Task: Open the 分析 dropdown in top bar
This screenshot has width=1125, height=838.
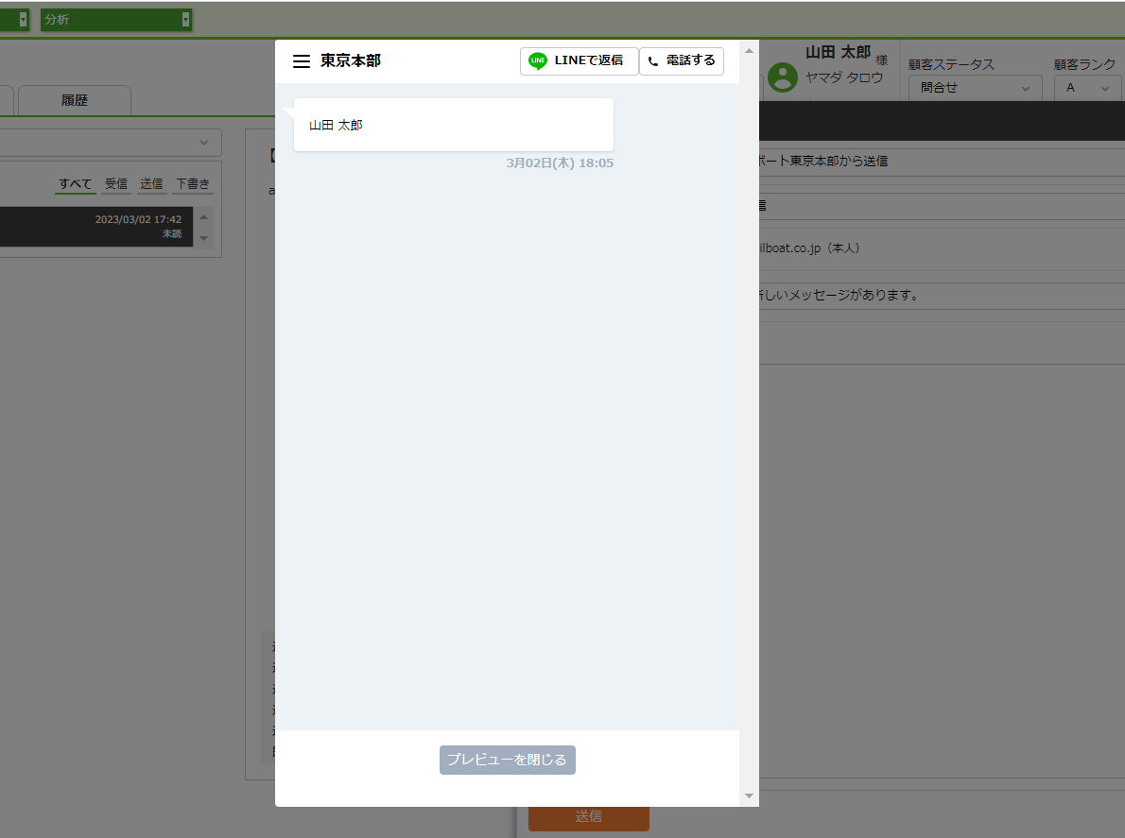Action: [116, 19]
